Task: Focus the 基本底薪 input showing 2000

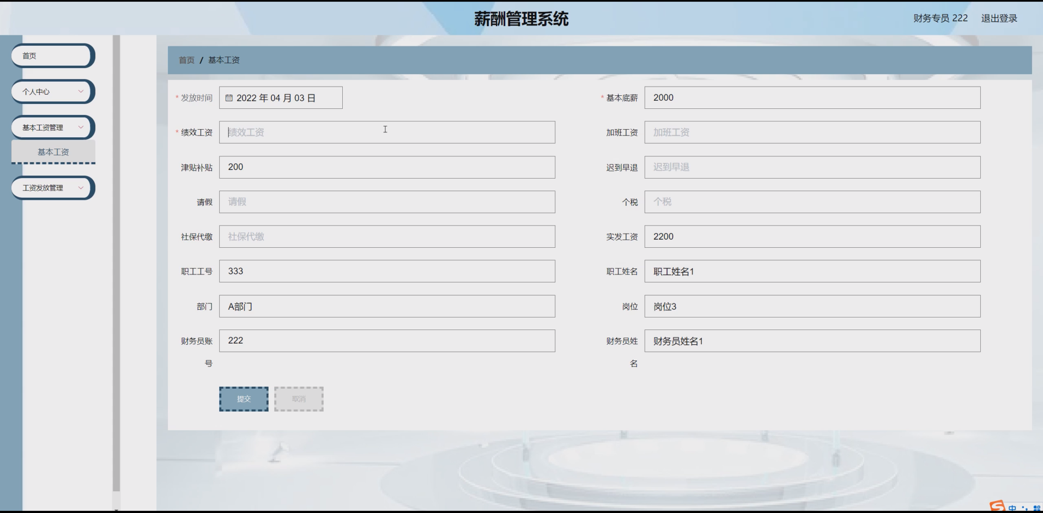Action: [812, 97]
